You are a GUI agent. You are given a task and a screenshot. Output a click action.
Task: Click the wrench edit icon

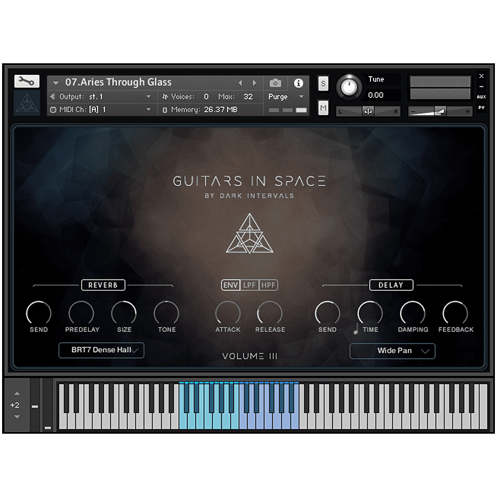pyautogui.click(x=26, y=81)
